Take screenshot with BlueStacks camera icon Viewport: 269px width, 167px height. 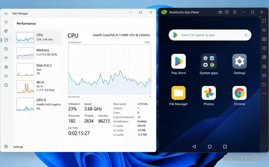pos(264,66)
